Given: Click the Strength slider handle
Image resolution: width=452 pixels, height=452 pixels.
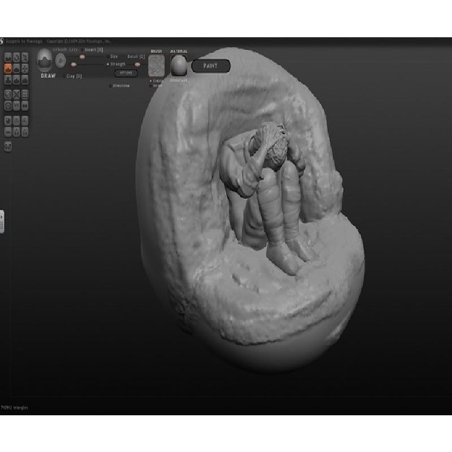Looking at the screenshot, I should pyautogui.click(x=136, y=64).
